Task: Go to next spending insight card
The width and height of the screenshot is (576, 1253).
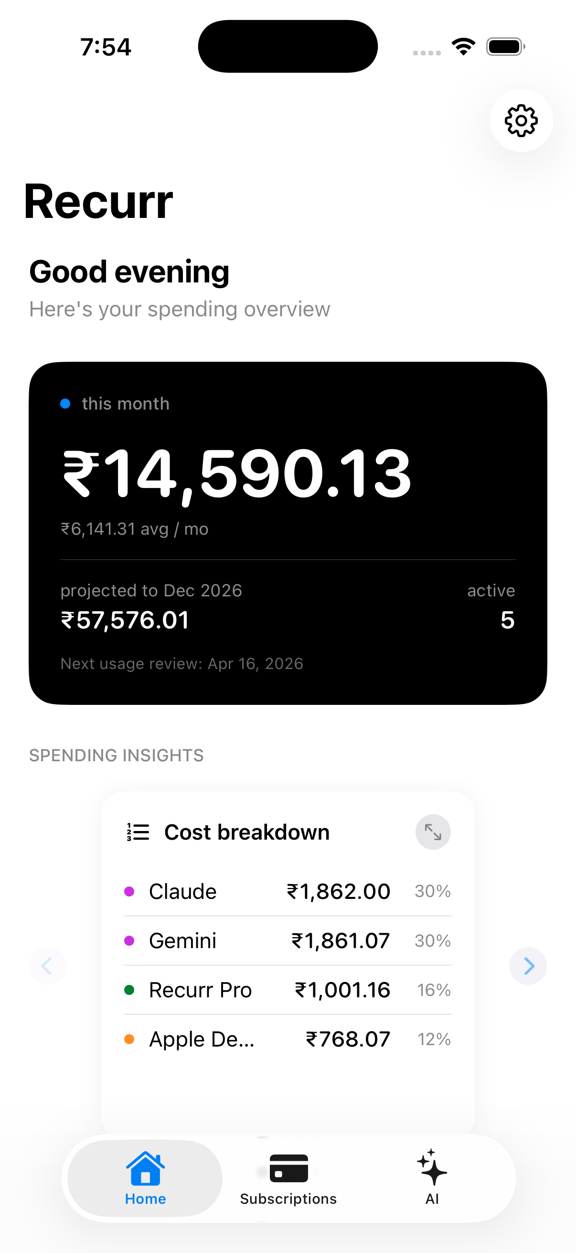Action: pos(528,965)
